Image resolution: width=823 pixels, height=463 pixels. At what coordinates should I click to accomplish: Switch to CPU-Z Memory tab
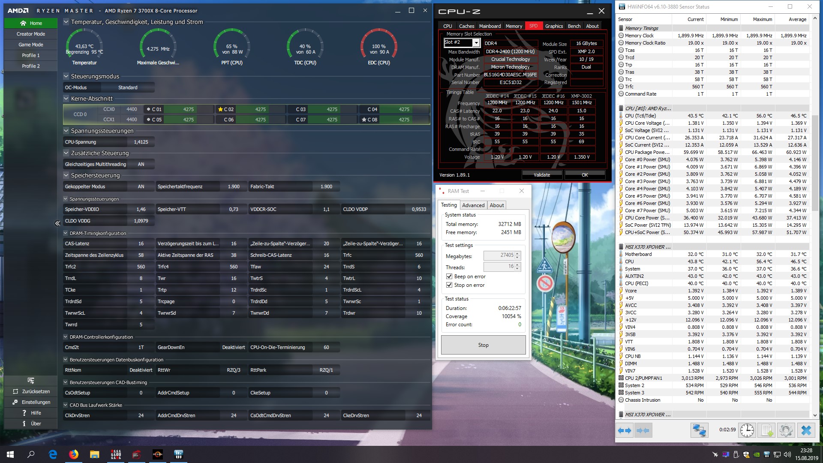point(514,26)
